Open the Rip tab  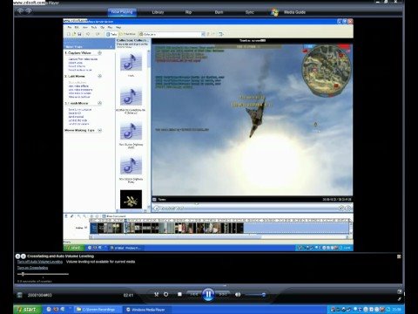click(188, 12)
